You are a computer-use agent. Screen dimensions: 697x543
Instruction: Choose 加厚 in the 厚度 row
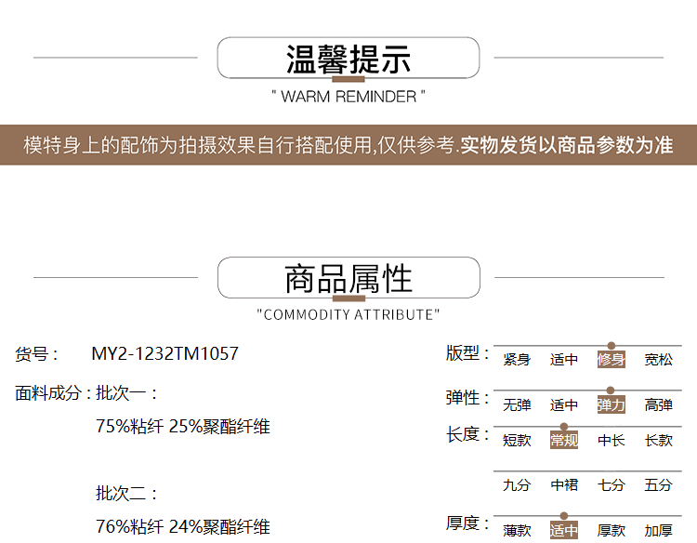point(659,531)
